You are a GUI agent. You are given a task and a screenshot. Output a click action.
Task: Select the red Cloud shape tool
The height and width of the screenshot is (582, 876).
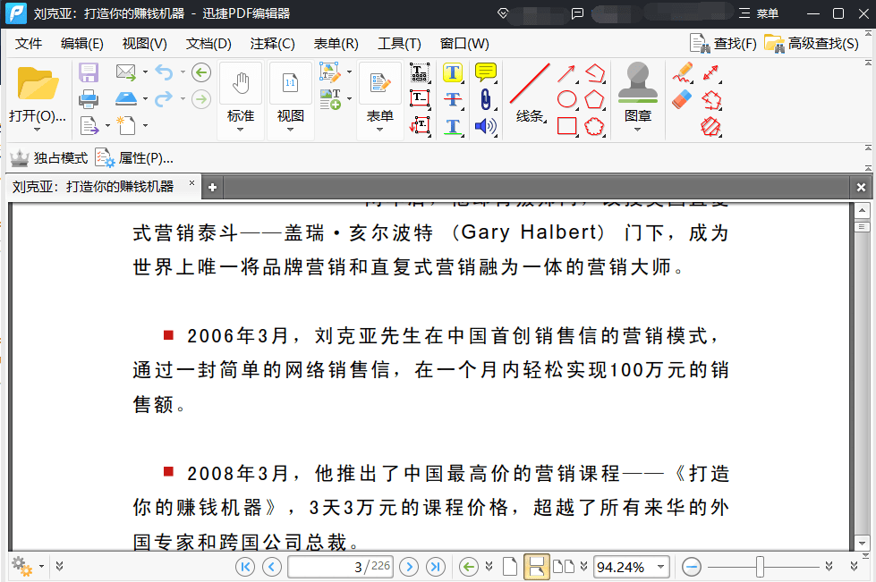pos(594,126)
